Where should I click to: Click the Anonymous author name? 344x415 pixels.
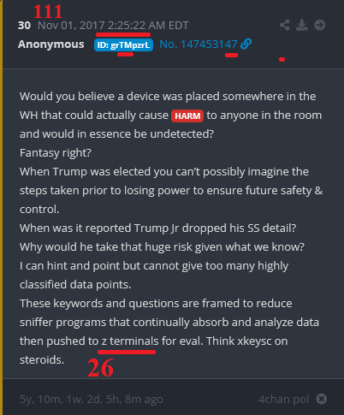click(51, 44)
